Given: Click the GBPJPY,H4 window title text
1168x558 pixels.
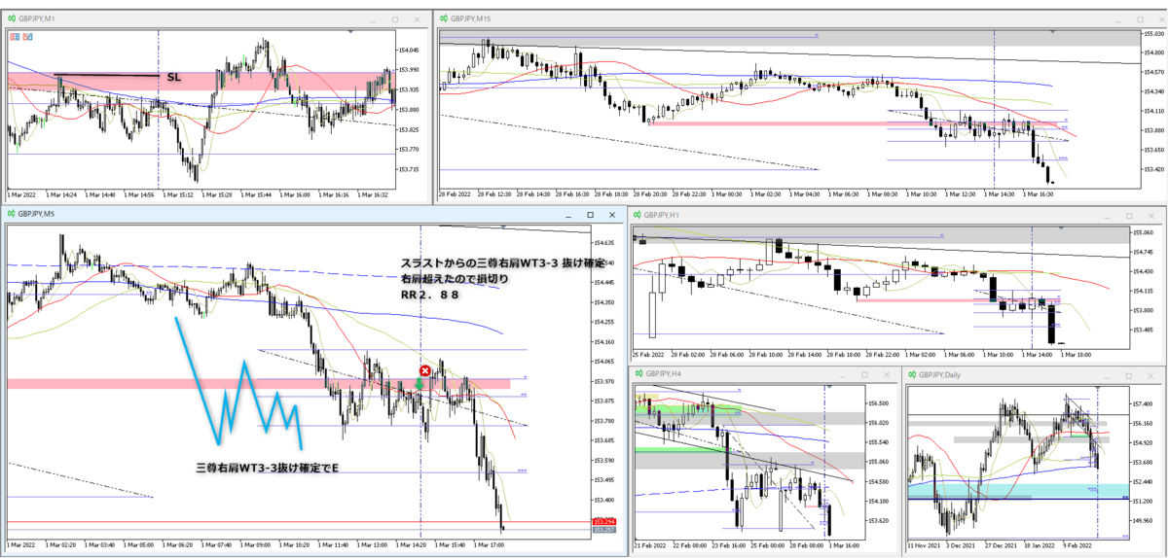Looking at the screenshot, I should pos(666,373).
